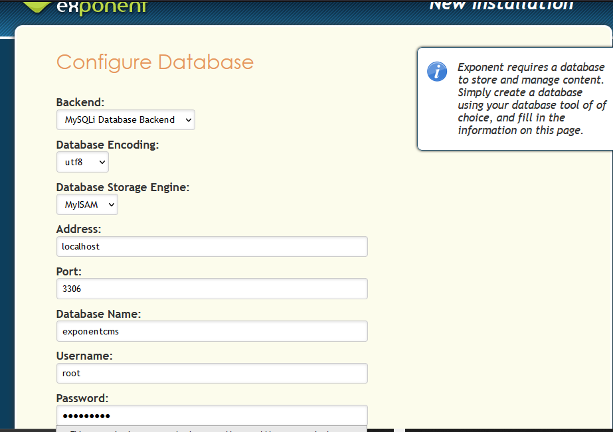The image size is (613, 432).
Task: Click the blue info icon in help box
Action: click(436, 71)
